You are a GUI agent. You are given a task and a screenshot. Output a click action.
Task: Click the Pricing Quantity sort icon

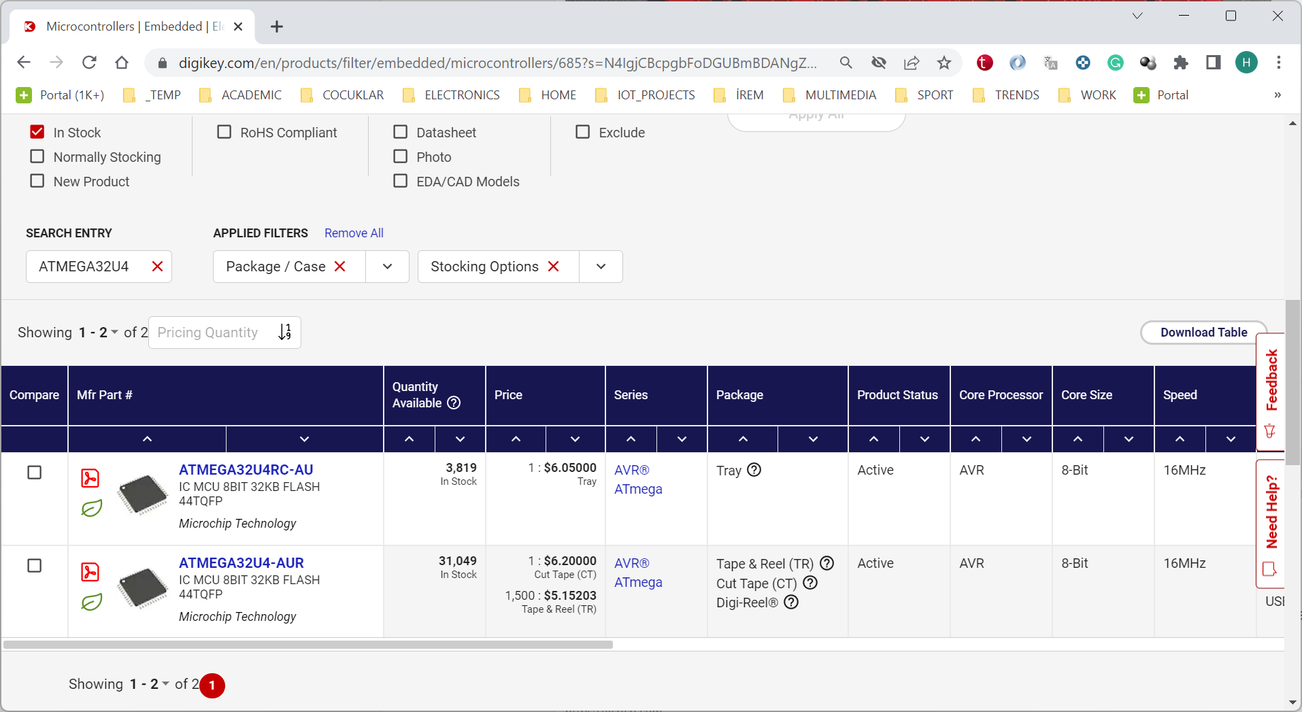coord(285,333)
